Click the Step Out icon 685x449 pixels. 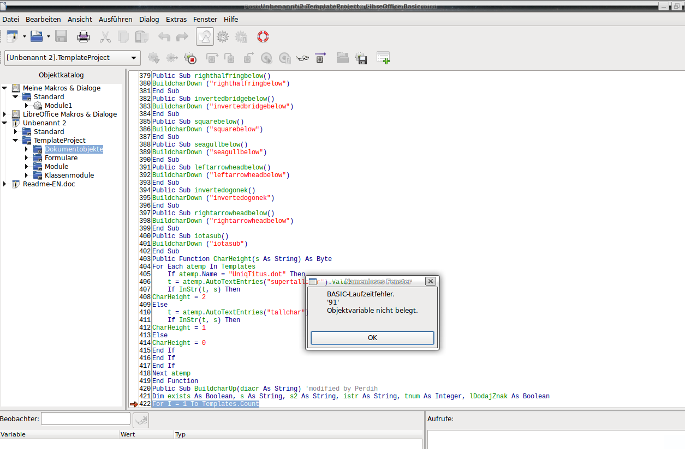point(248,58)
